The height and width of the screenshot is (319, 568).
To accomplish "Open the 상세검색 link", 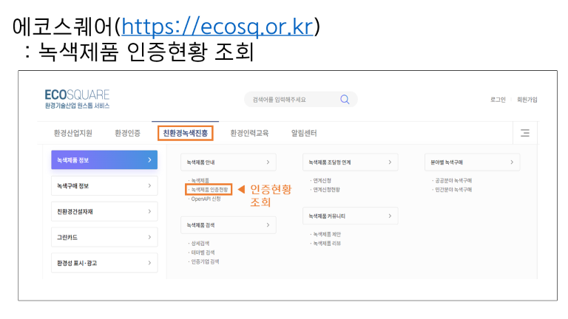I will coord(200,244).
